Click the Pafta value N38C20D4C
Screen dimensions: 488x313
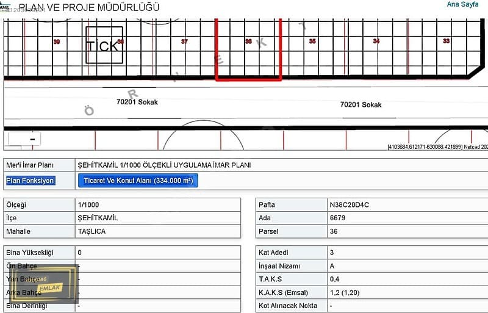pos(349,205)
